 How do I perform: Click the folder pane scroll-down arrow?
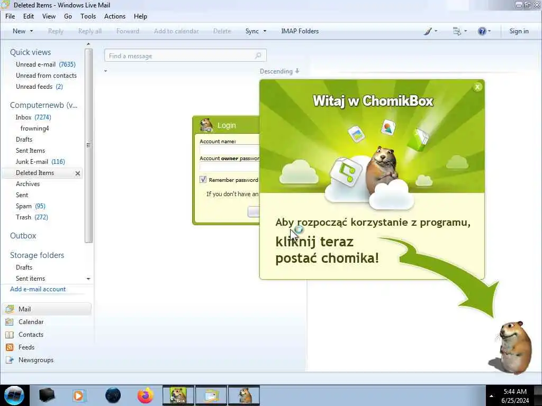pos(88,279)
